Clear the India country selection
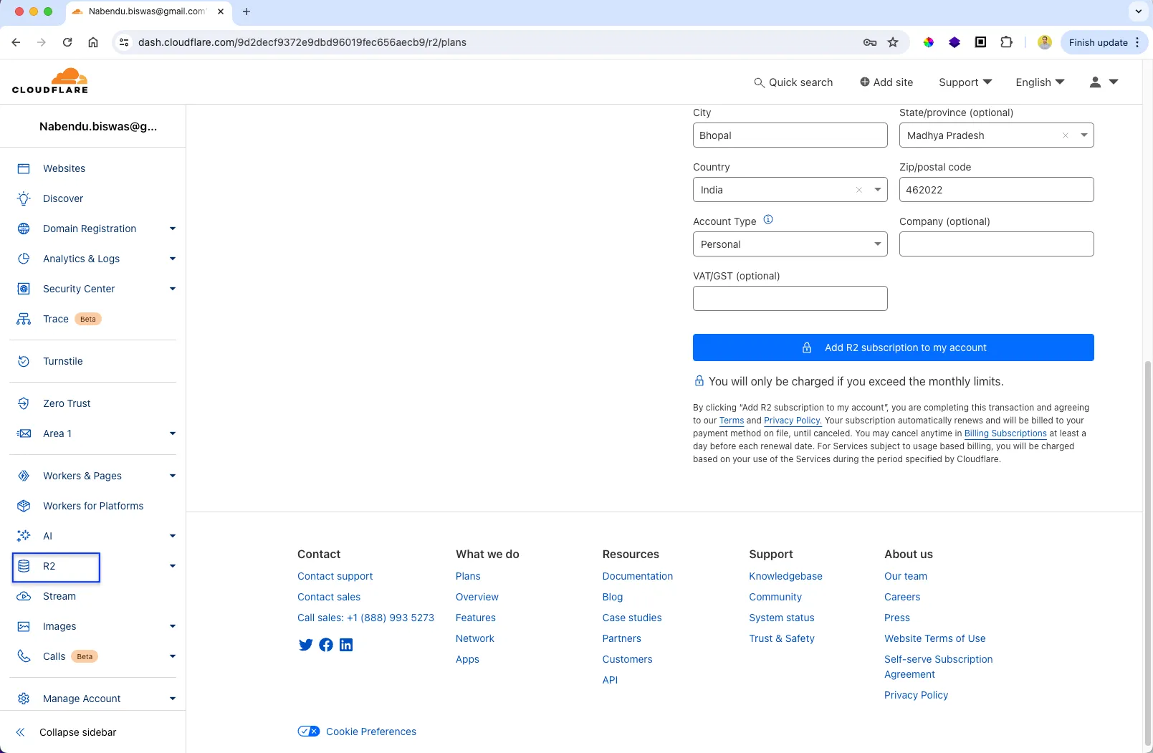This screenshot has height=753, width=1153. (859, 190)
